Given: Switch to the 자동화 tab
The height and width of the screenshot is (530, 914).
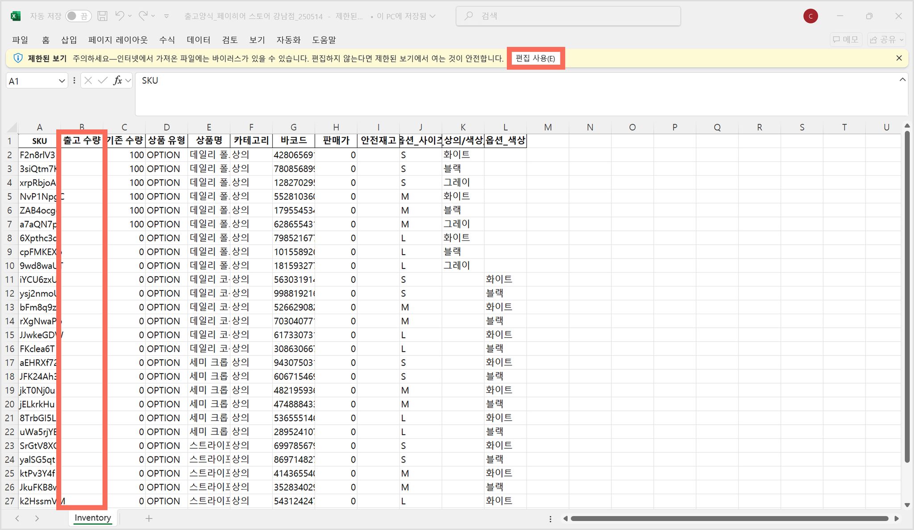Looking at the screenshot, I should [x=288, y=40].
